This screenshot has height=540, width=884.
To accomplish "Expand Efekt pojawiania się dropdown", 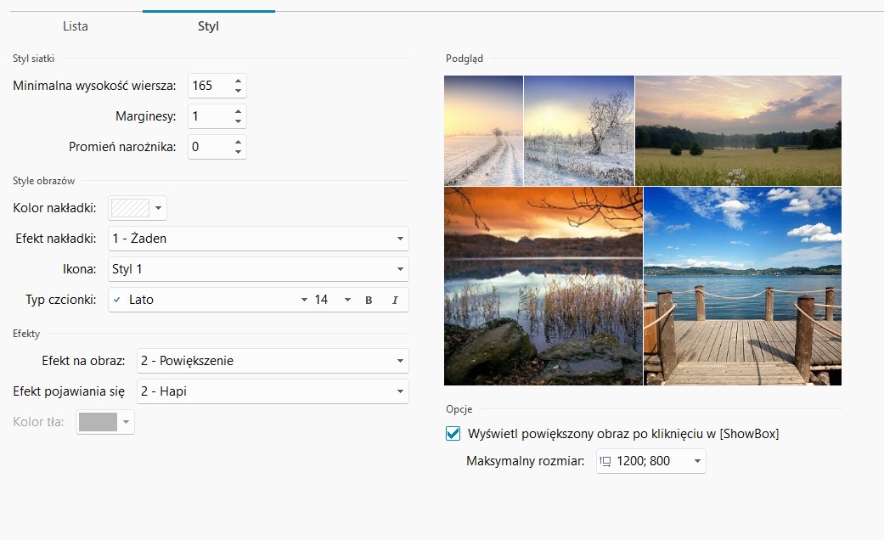I will click(x=400, y=391).
